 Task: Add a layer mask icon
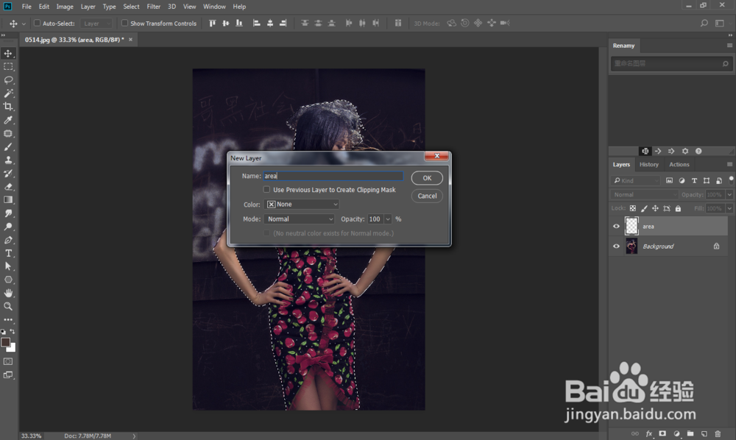click(x=662, y=433)
